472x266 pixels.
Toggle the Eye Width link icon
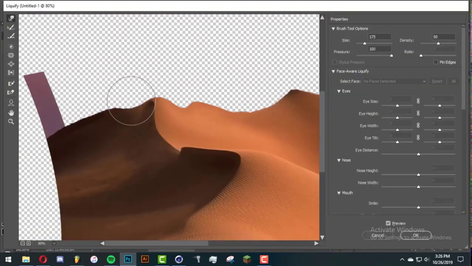[x=418, y=125]
